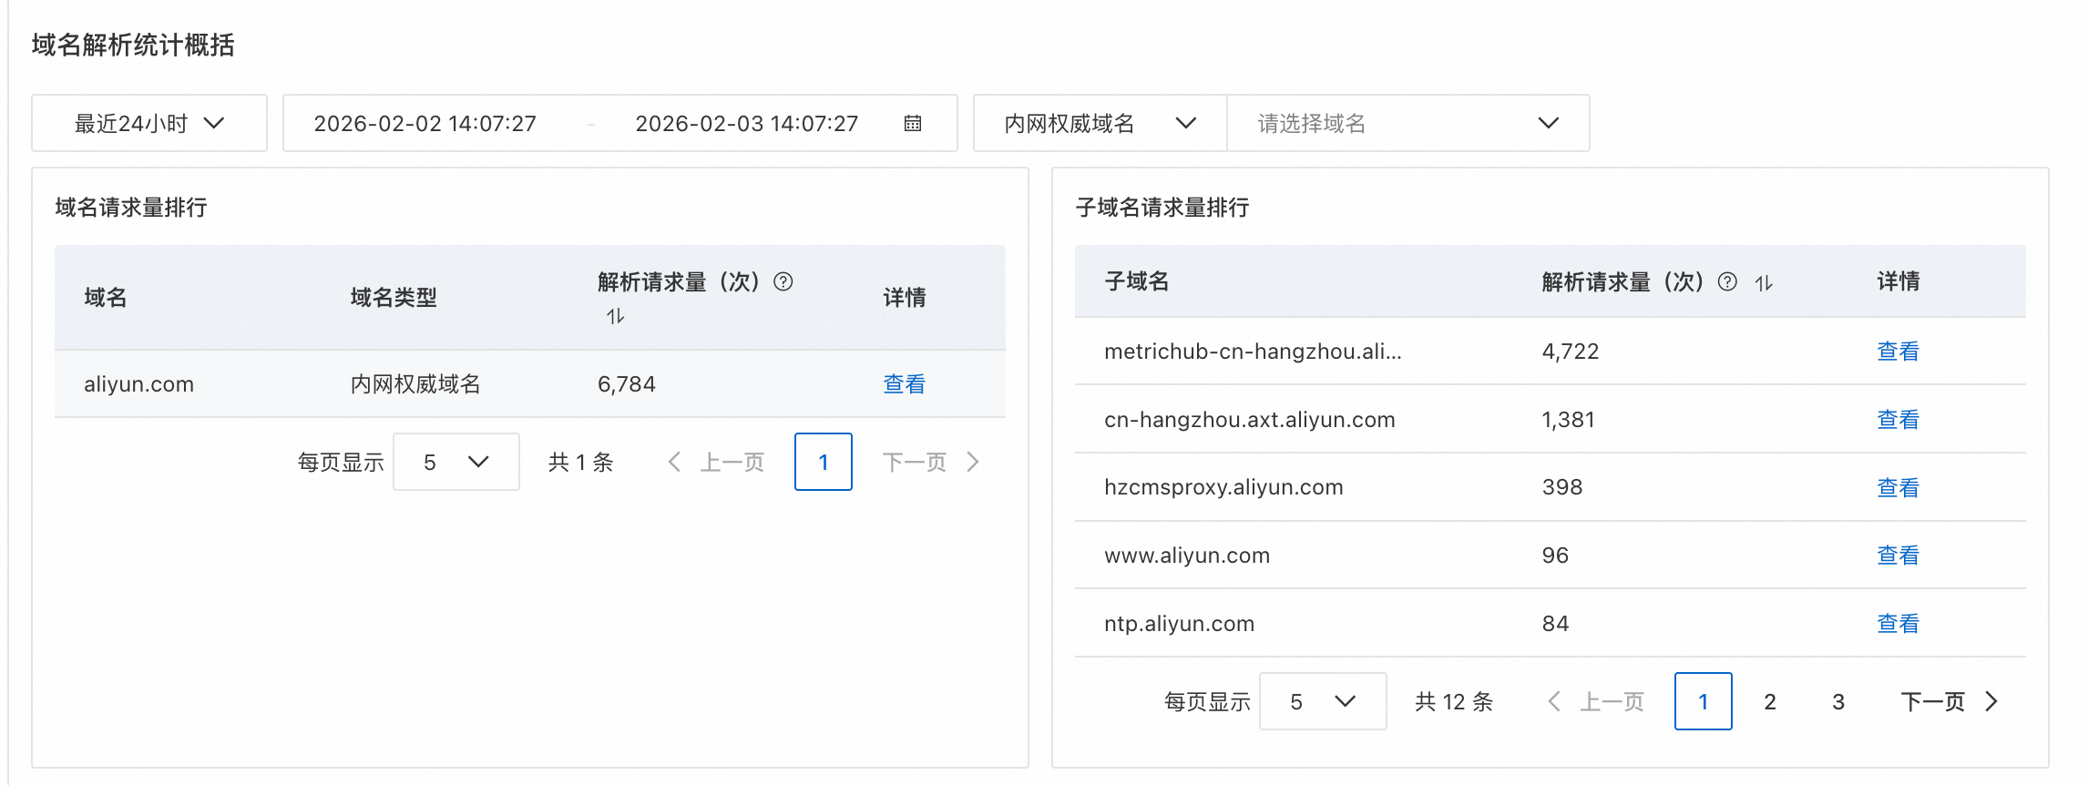Click the ntp.aliyun.com subdomain cell
The image size is (2088, 785).
click(1180, 624)
